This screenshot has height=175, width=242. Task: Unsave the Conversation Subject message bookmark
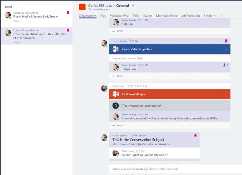pyautogui.click(x=195, y=135)
